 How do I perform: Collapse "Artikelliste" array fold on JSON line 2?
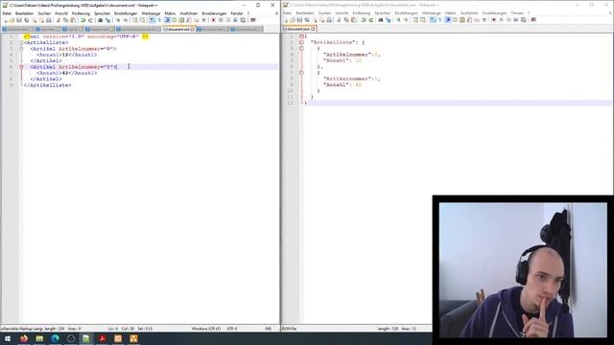pyautogui.click(x=301, y=42)
